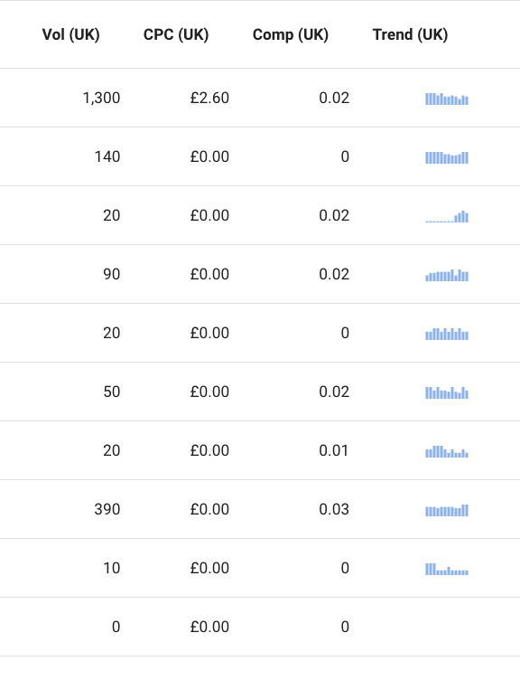Sort by Trend (UK) column header

click(411, 34)
